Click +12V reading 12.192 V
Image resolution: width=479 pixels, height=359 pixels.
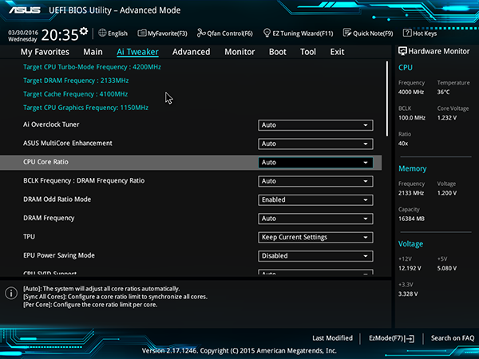coord(410,268)
